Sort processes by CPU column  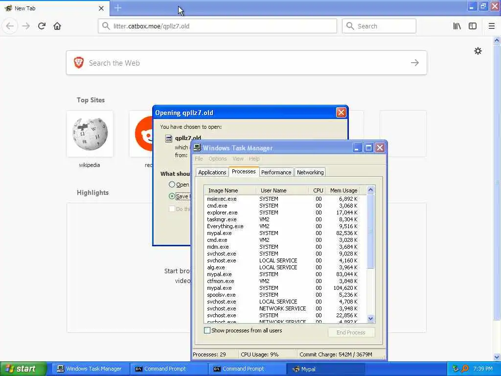point(318,190)
